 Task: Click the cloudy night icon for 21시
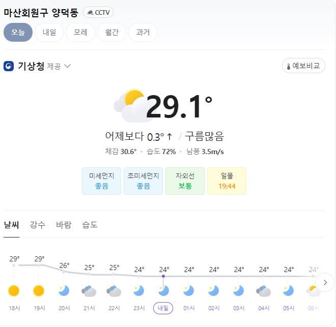[89, 291]
